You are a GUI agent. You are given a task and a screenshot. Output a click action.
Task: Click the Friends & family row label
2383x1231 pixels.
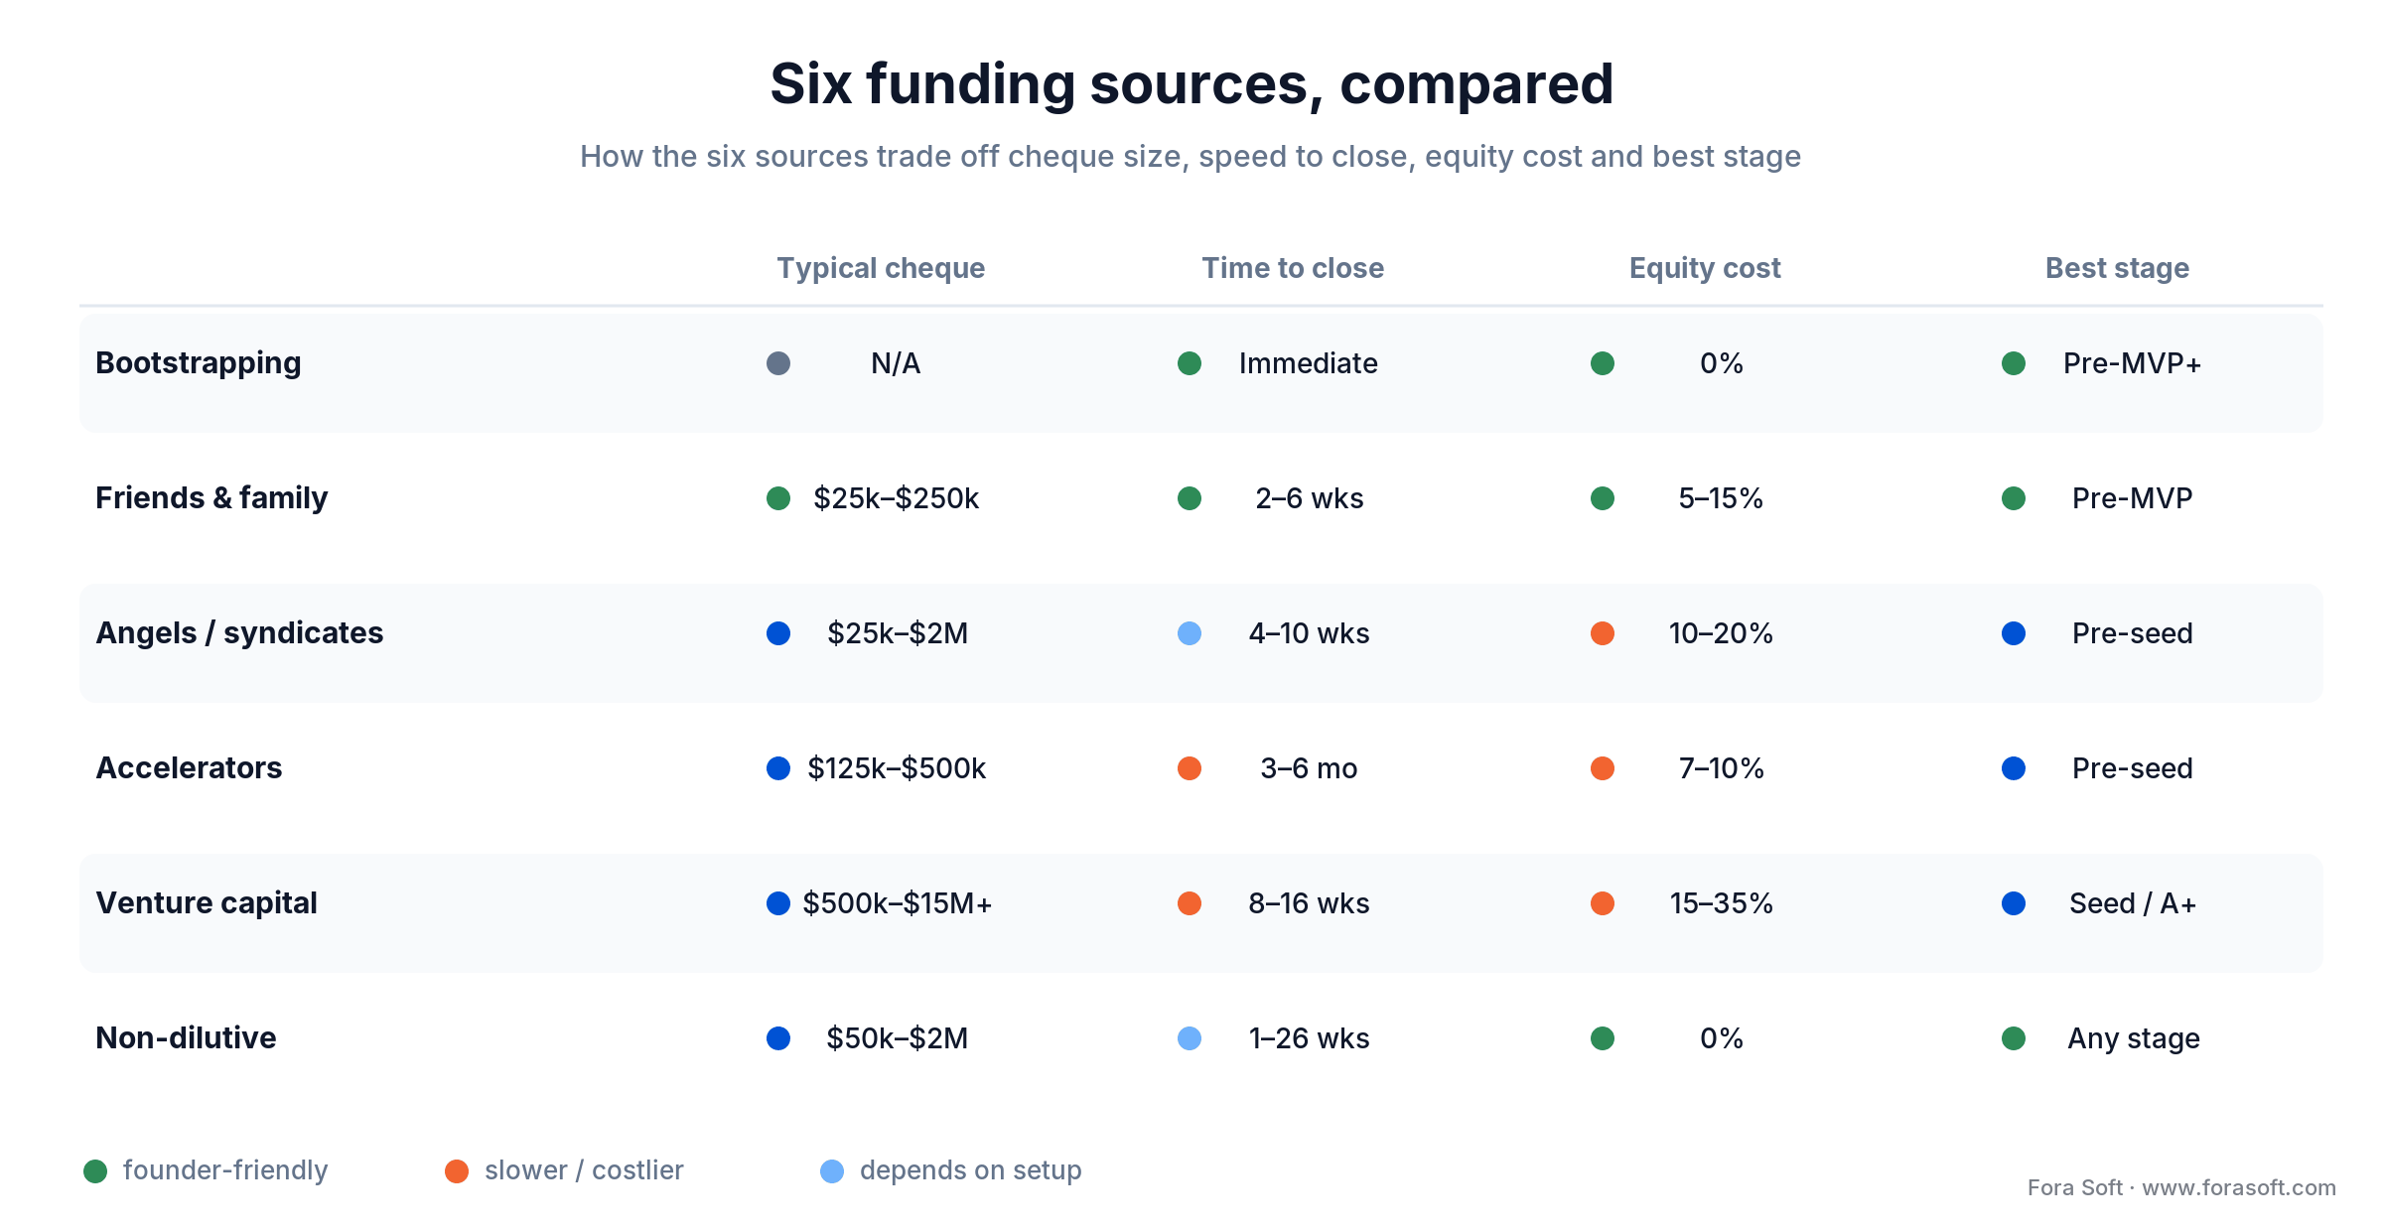click(211, 497)
